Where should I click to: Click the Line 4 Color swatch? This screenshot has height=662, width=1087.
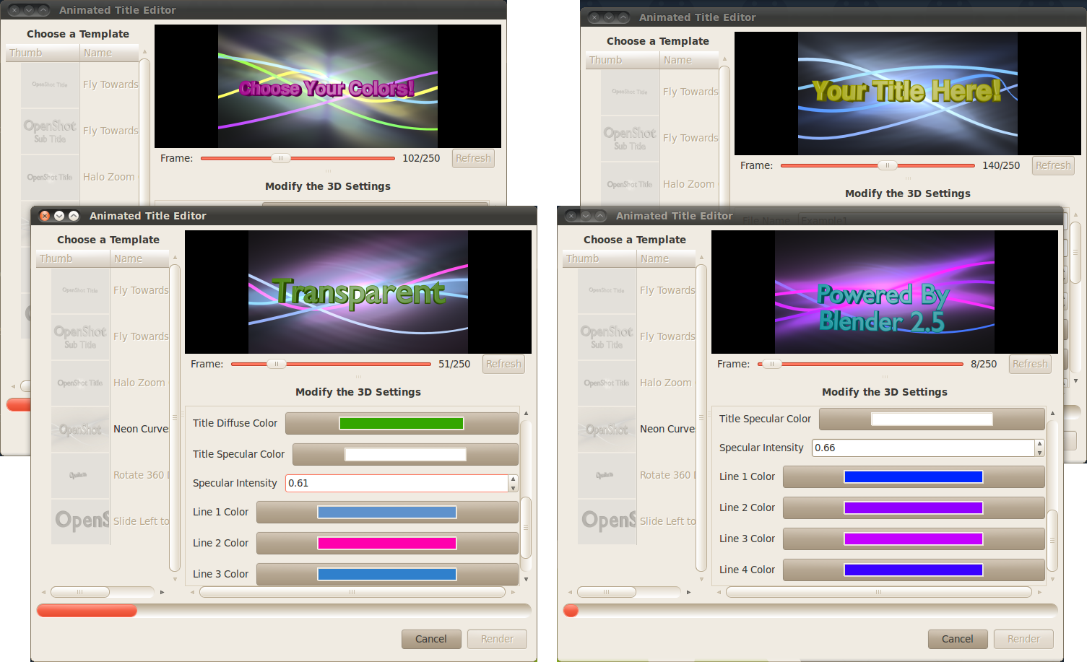[914, 570]
